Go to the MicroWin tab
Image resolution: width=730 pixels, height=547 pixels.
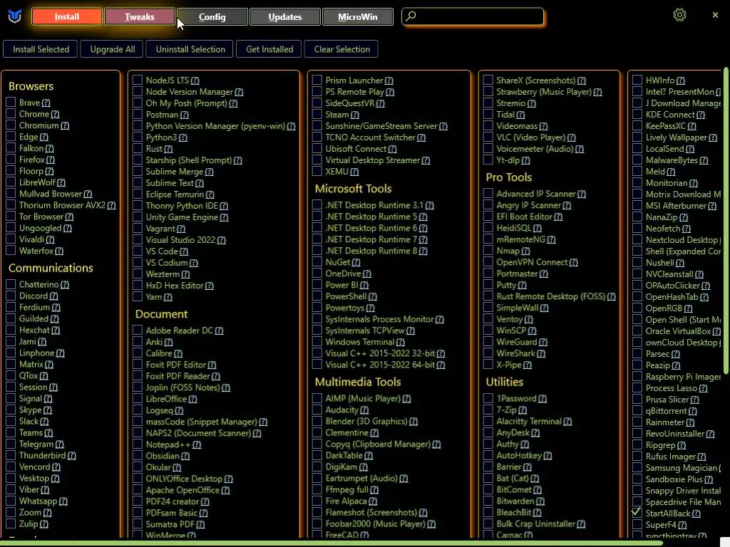pyautogui.click(x=358, y=17)
